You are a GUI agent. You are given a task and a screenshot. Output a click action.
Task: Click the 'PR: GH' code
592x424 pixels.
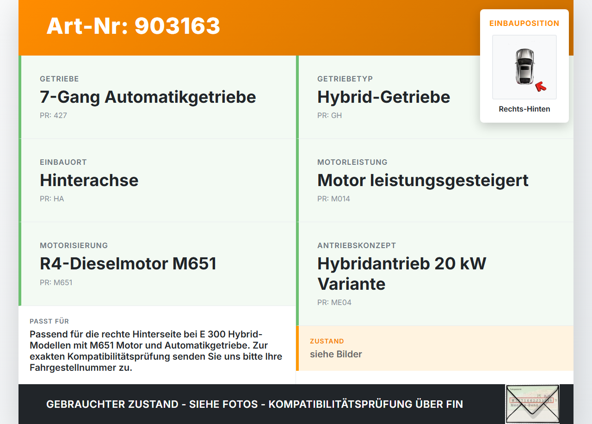[x=330, y=115]
